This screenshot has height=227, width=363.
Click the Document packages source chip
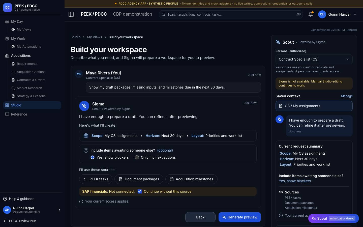139,179
